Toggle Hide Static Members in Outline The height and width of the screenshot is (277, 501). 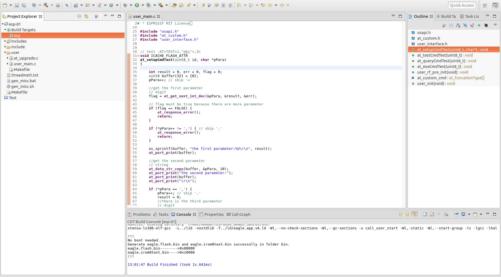coord(472,25)
